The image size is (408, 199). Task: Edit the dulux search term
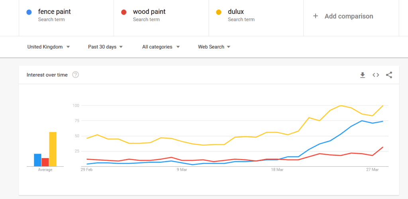click(x=235, y=12)
